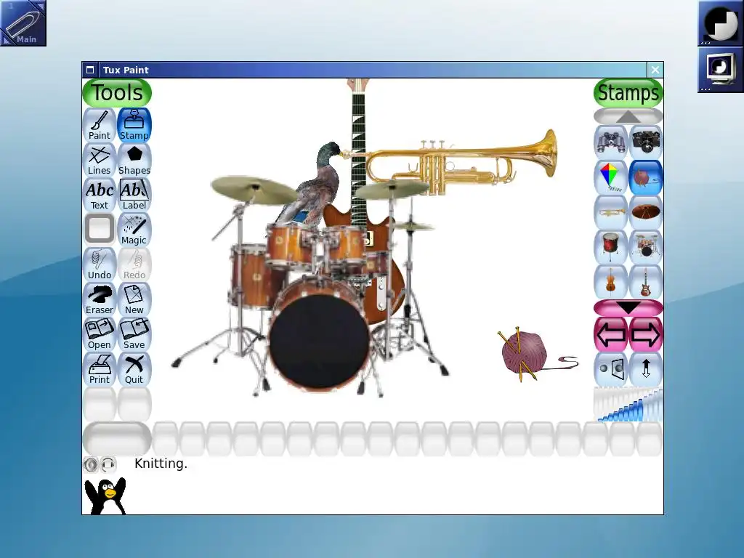Pick the knitting yarn ball stamp
The width and height of the screenshot is (744, 558).
point(646,177)
